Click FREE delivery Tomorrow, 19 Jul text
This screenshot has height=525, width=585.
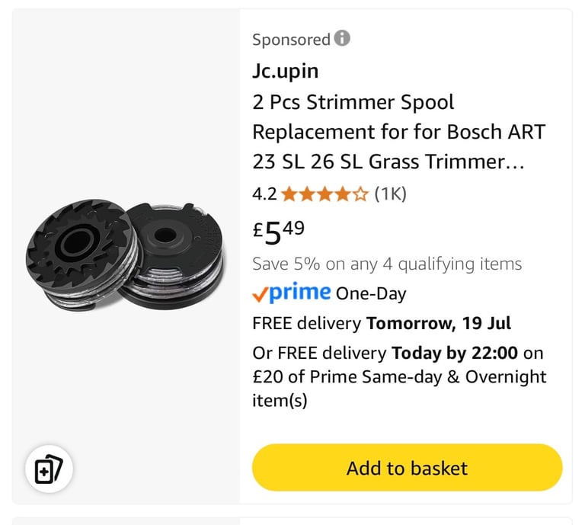382,323
